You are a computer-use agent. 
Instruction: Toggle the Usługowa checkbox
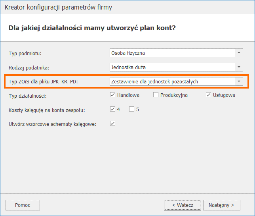point(209,95)
